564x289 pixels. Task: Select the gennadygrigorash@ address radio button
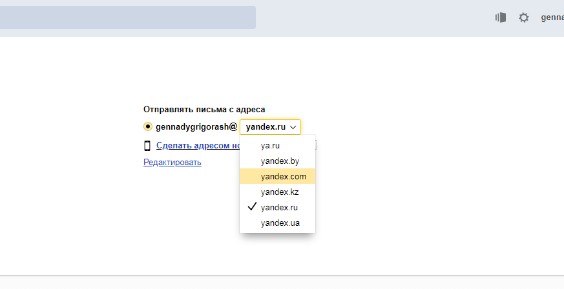148,127
